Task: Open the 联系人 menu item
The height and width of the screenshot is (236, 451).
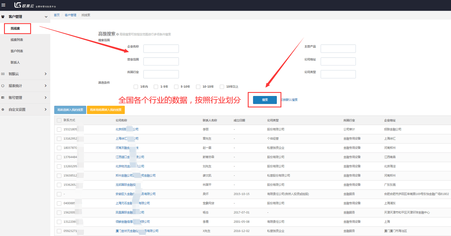Action: [15, 62]
